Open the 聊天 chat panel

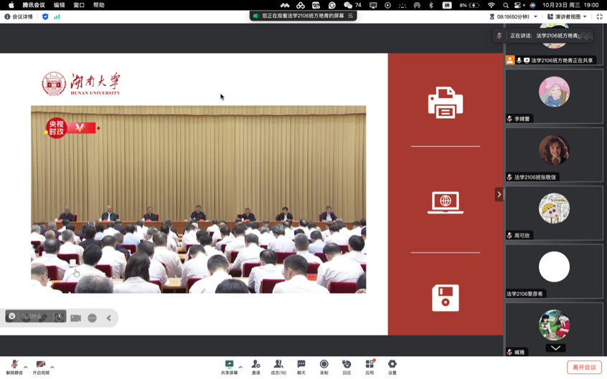click(301, 365)
